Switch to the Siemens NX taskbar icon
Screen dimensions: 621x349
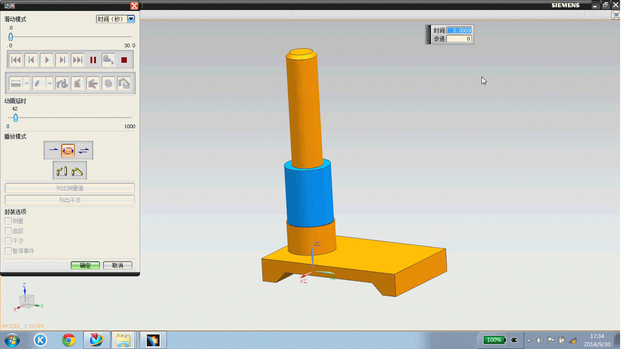pyautogui.click(x=97, y=340)
